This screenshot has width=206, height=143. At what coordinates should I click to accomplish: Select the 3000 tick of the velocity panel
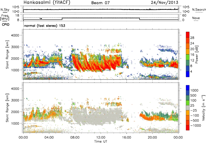click(x=15, y=100)
